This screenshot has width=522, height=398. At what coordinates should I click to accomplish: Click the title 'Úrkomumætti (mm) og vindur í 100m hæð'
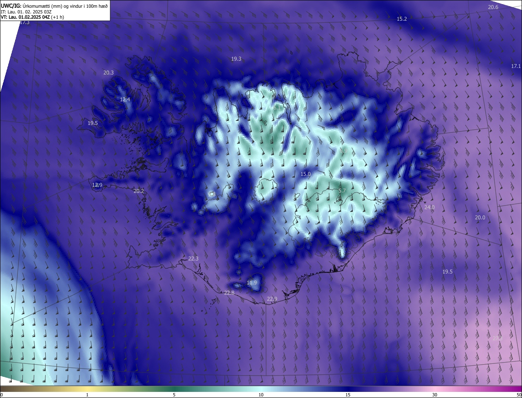click(x=65, y=6)
